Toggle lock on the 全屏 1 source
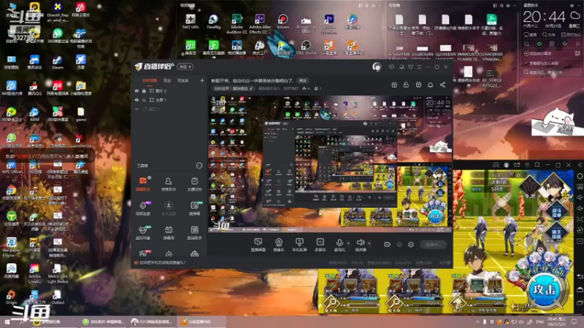Screen dimensions: 584x328 (144, 100)
